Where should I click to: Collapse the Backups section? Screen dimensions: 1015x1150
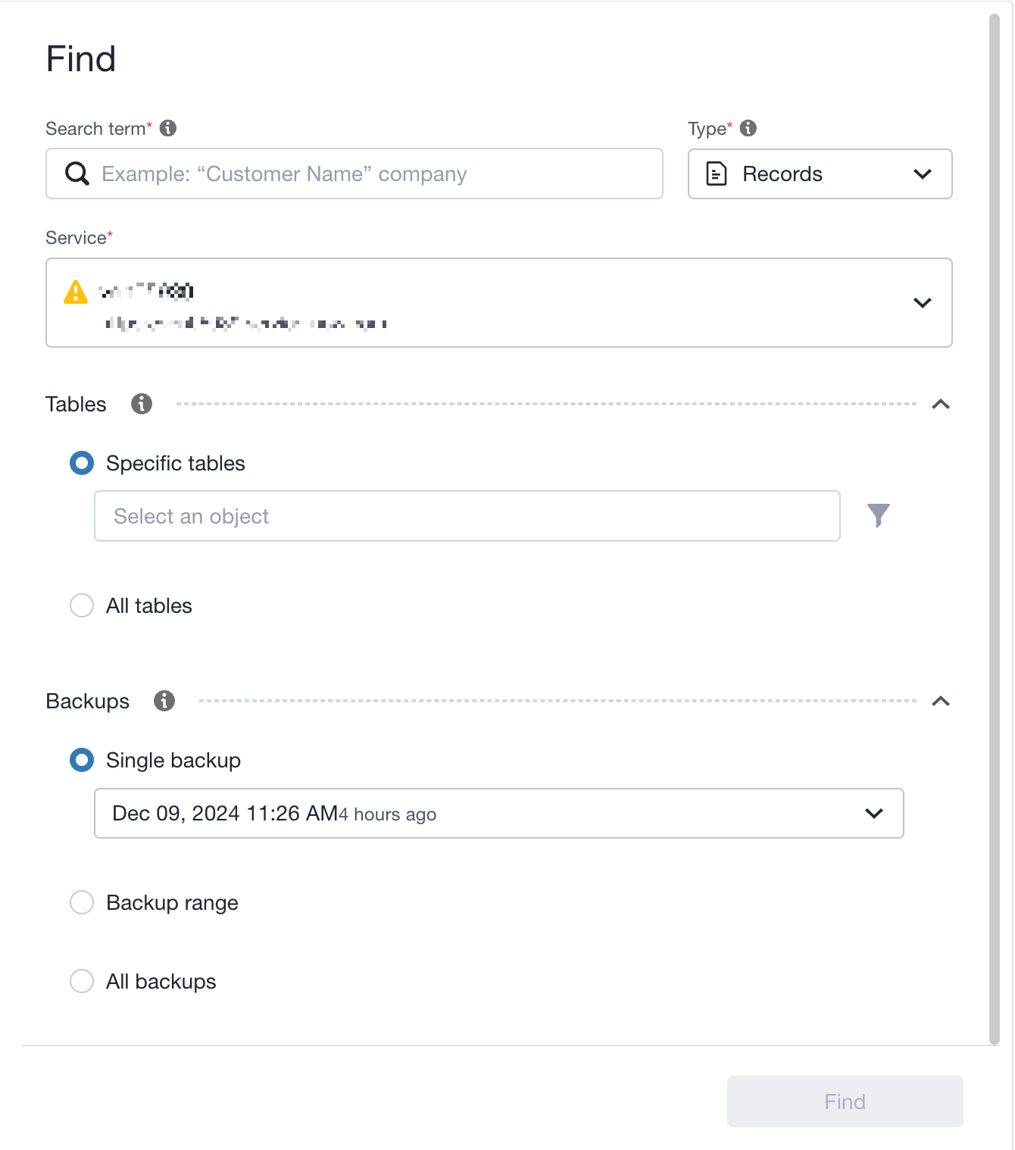tap(941, 701)
